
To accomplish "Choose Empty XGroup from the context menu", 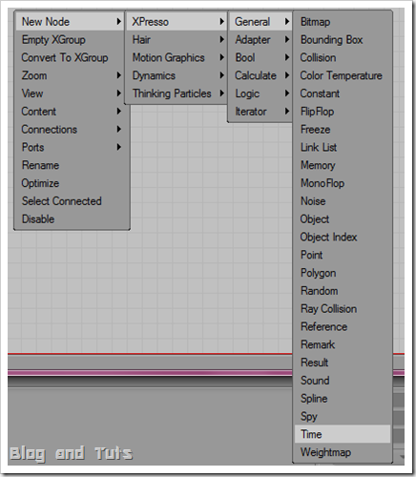I will point(72,40).
